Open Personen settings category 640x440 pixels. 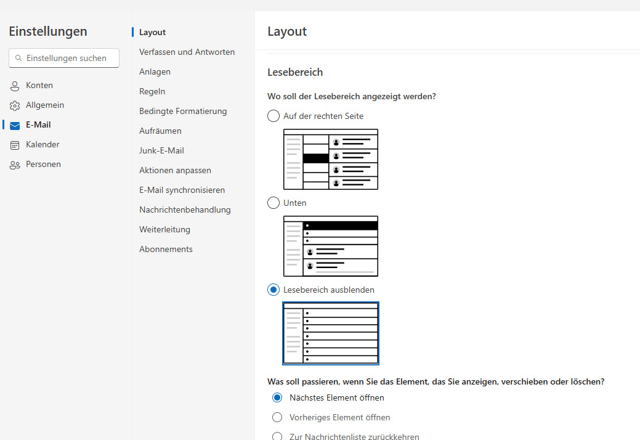click(x=43, y=164)
